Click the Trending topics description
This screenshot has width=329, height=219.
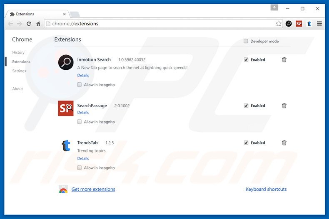coord(91,151)
